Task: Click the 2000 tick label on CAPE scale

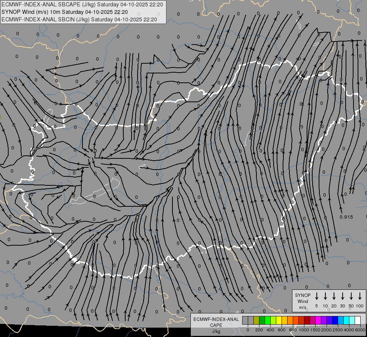Action: tap(327, 330)
